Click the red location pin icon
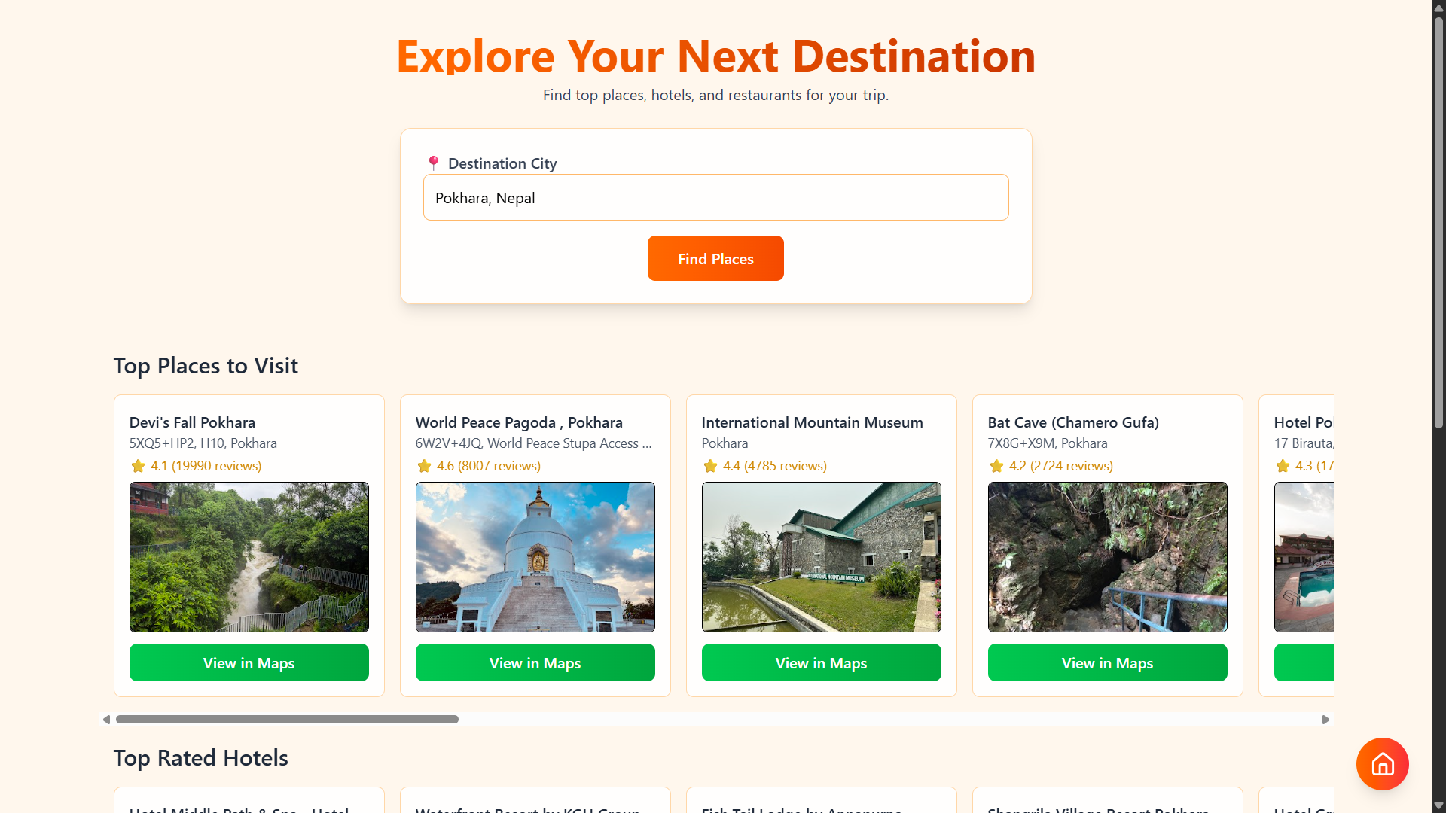 pos(433,163)
